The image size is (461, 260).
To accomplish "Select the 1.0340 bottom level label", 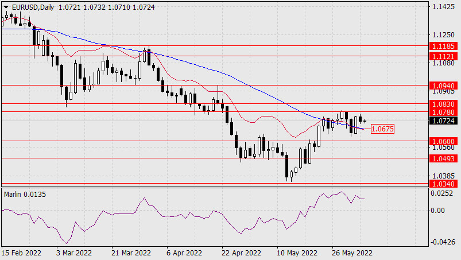I will (x=443, y=184).
